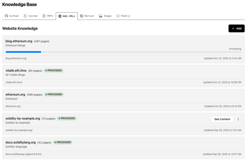Click the Knowledge Base page title
This screenshot has width=247, height=161.
(20, 4)
